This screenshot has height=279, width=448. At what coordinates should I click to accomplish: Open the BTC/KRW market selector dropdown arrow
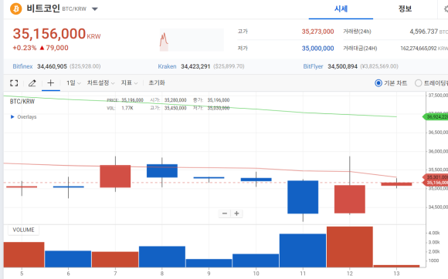(x=95, y=8)
